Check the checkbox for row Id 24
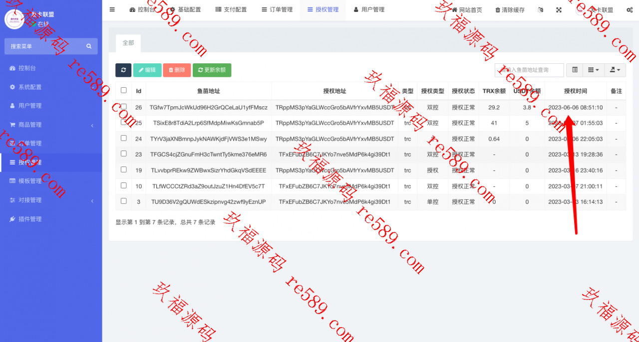 pyautogui.click(x=124, y=138)
